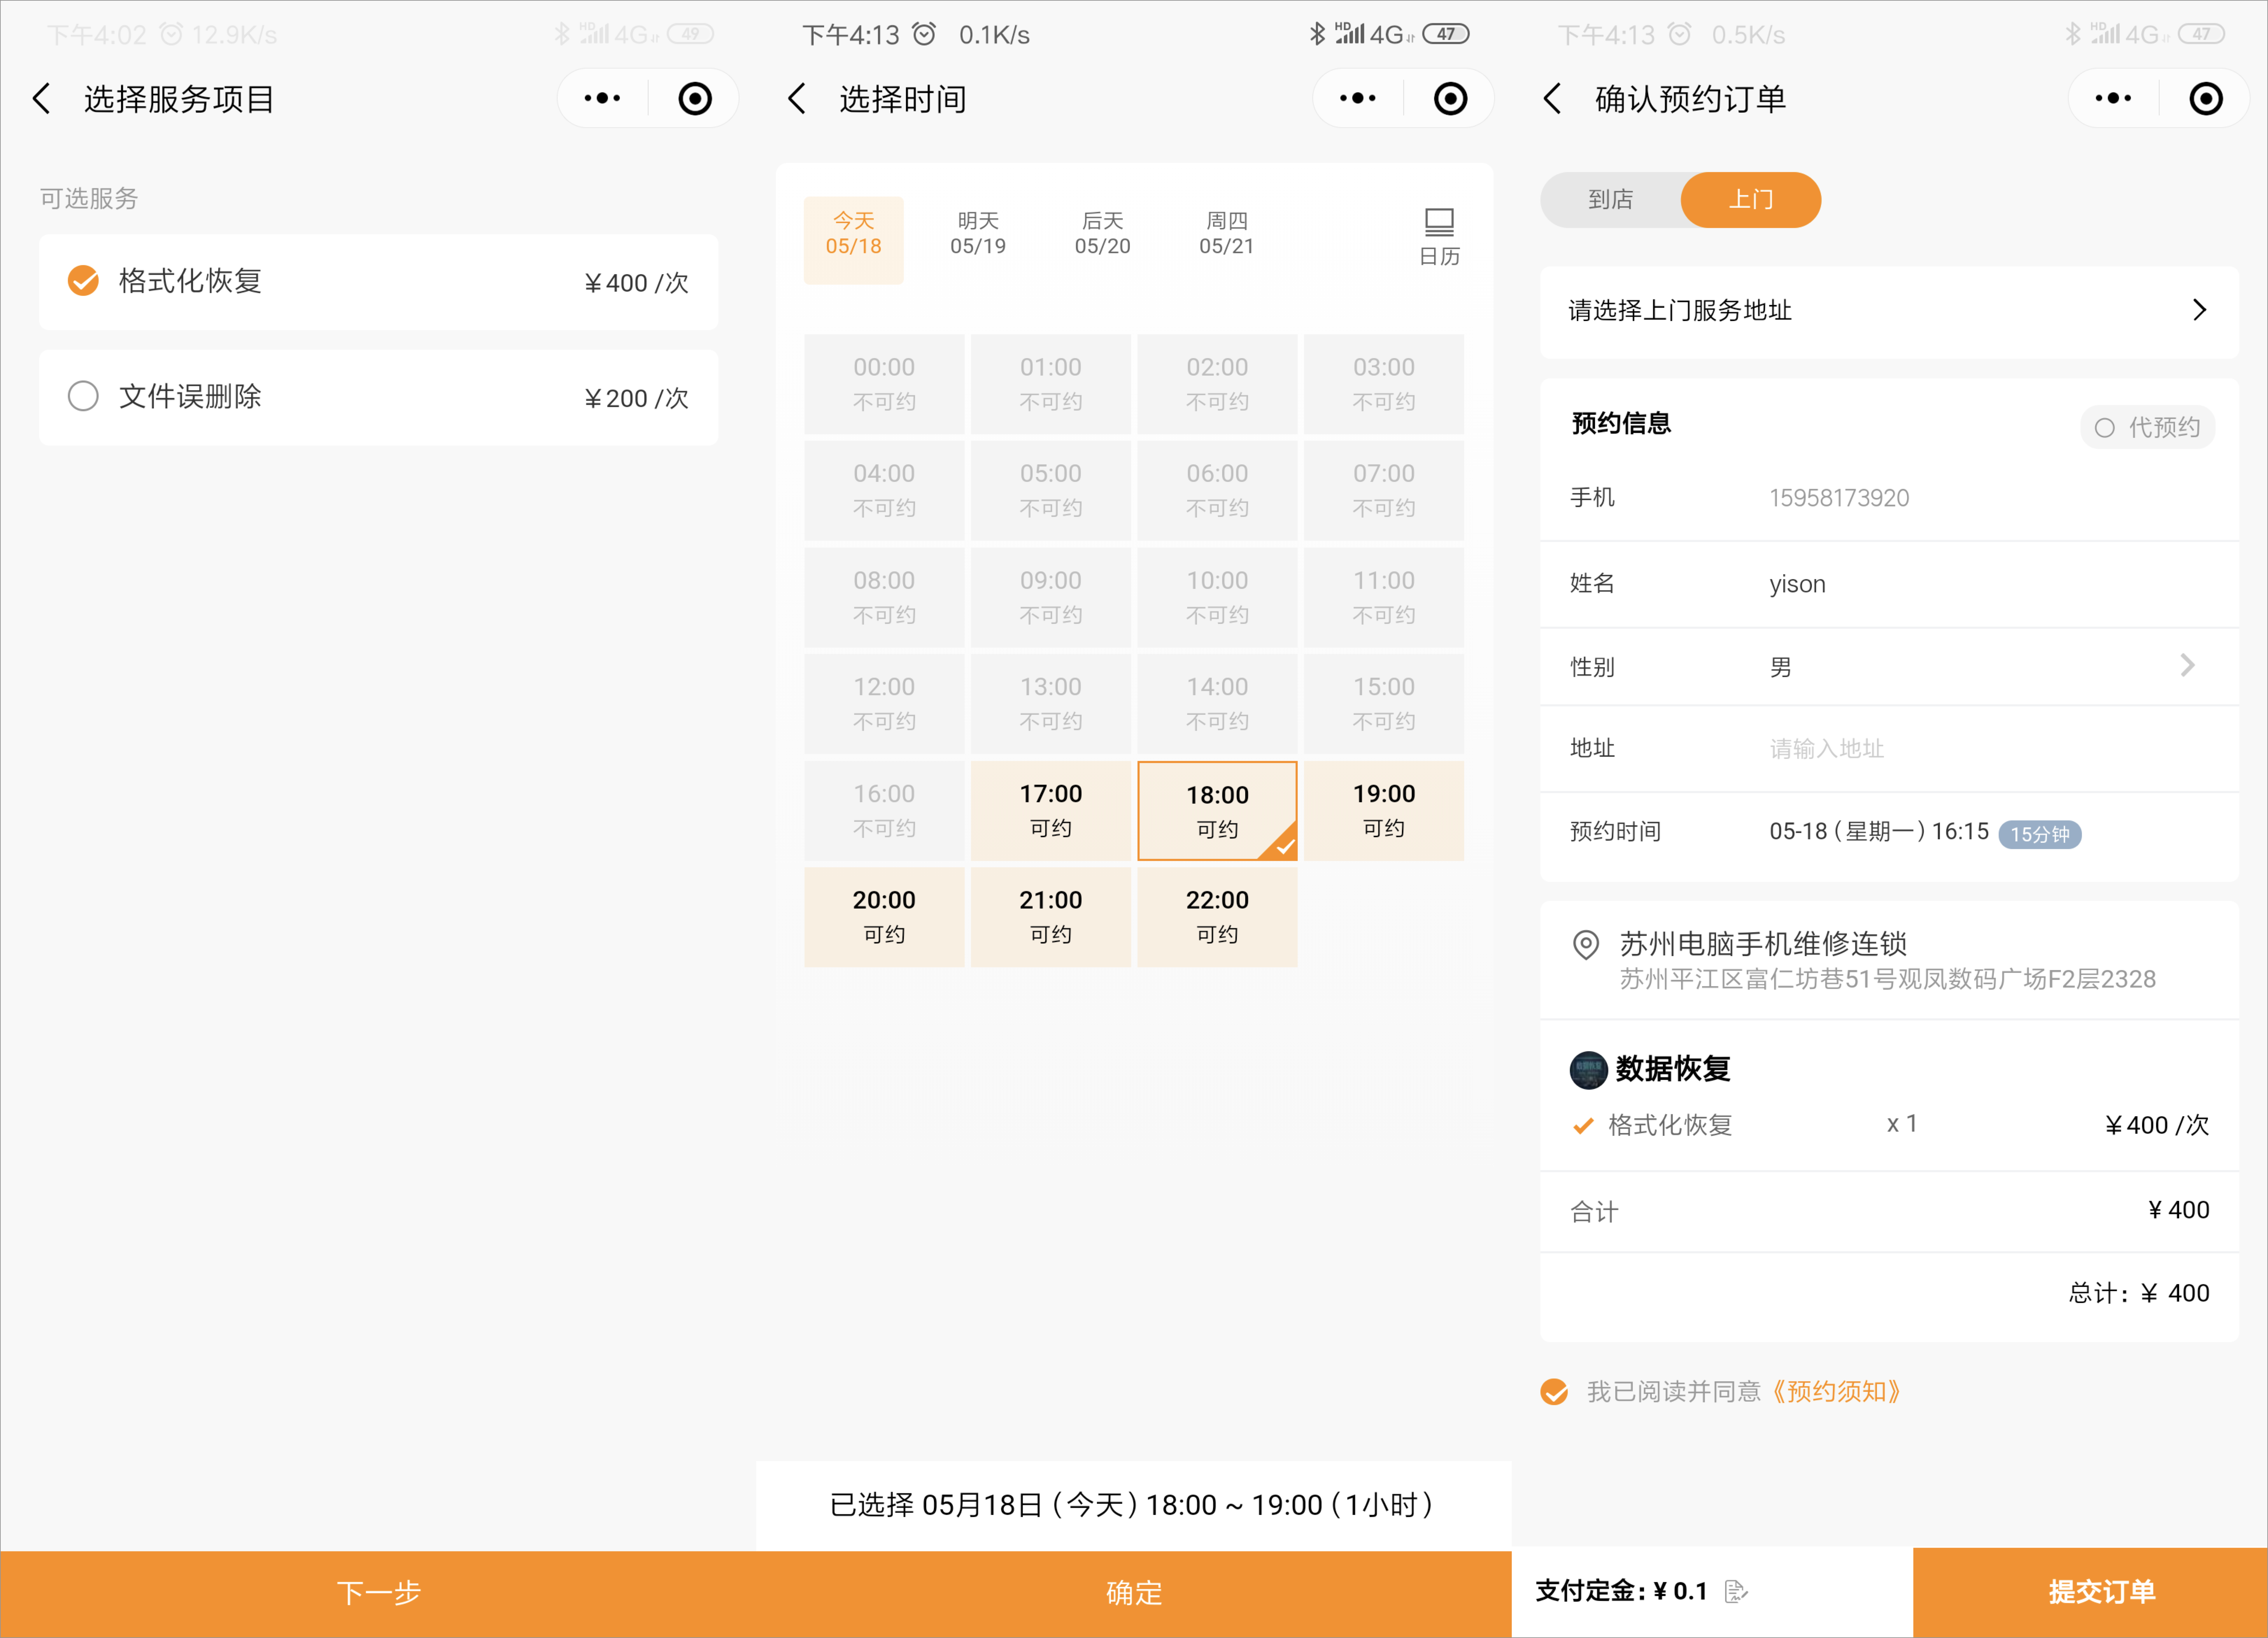Tap the 预约信息 section heading
2268x1638 pixels.
pos(1621,424)
